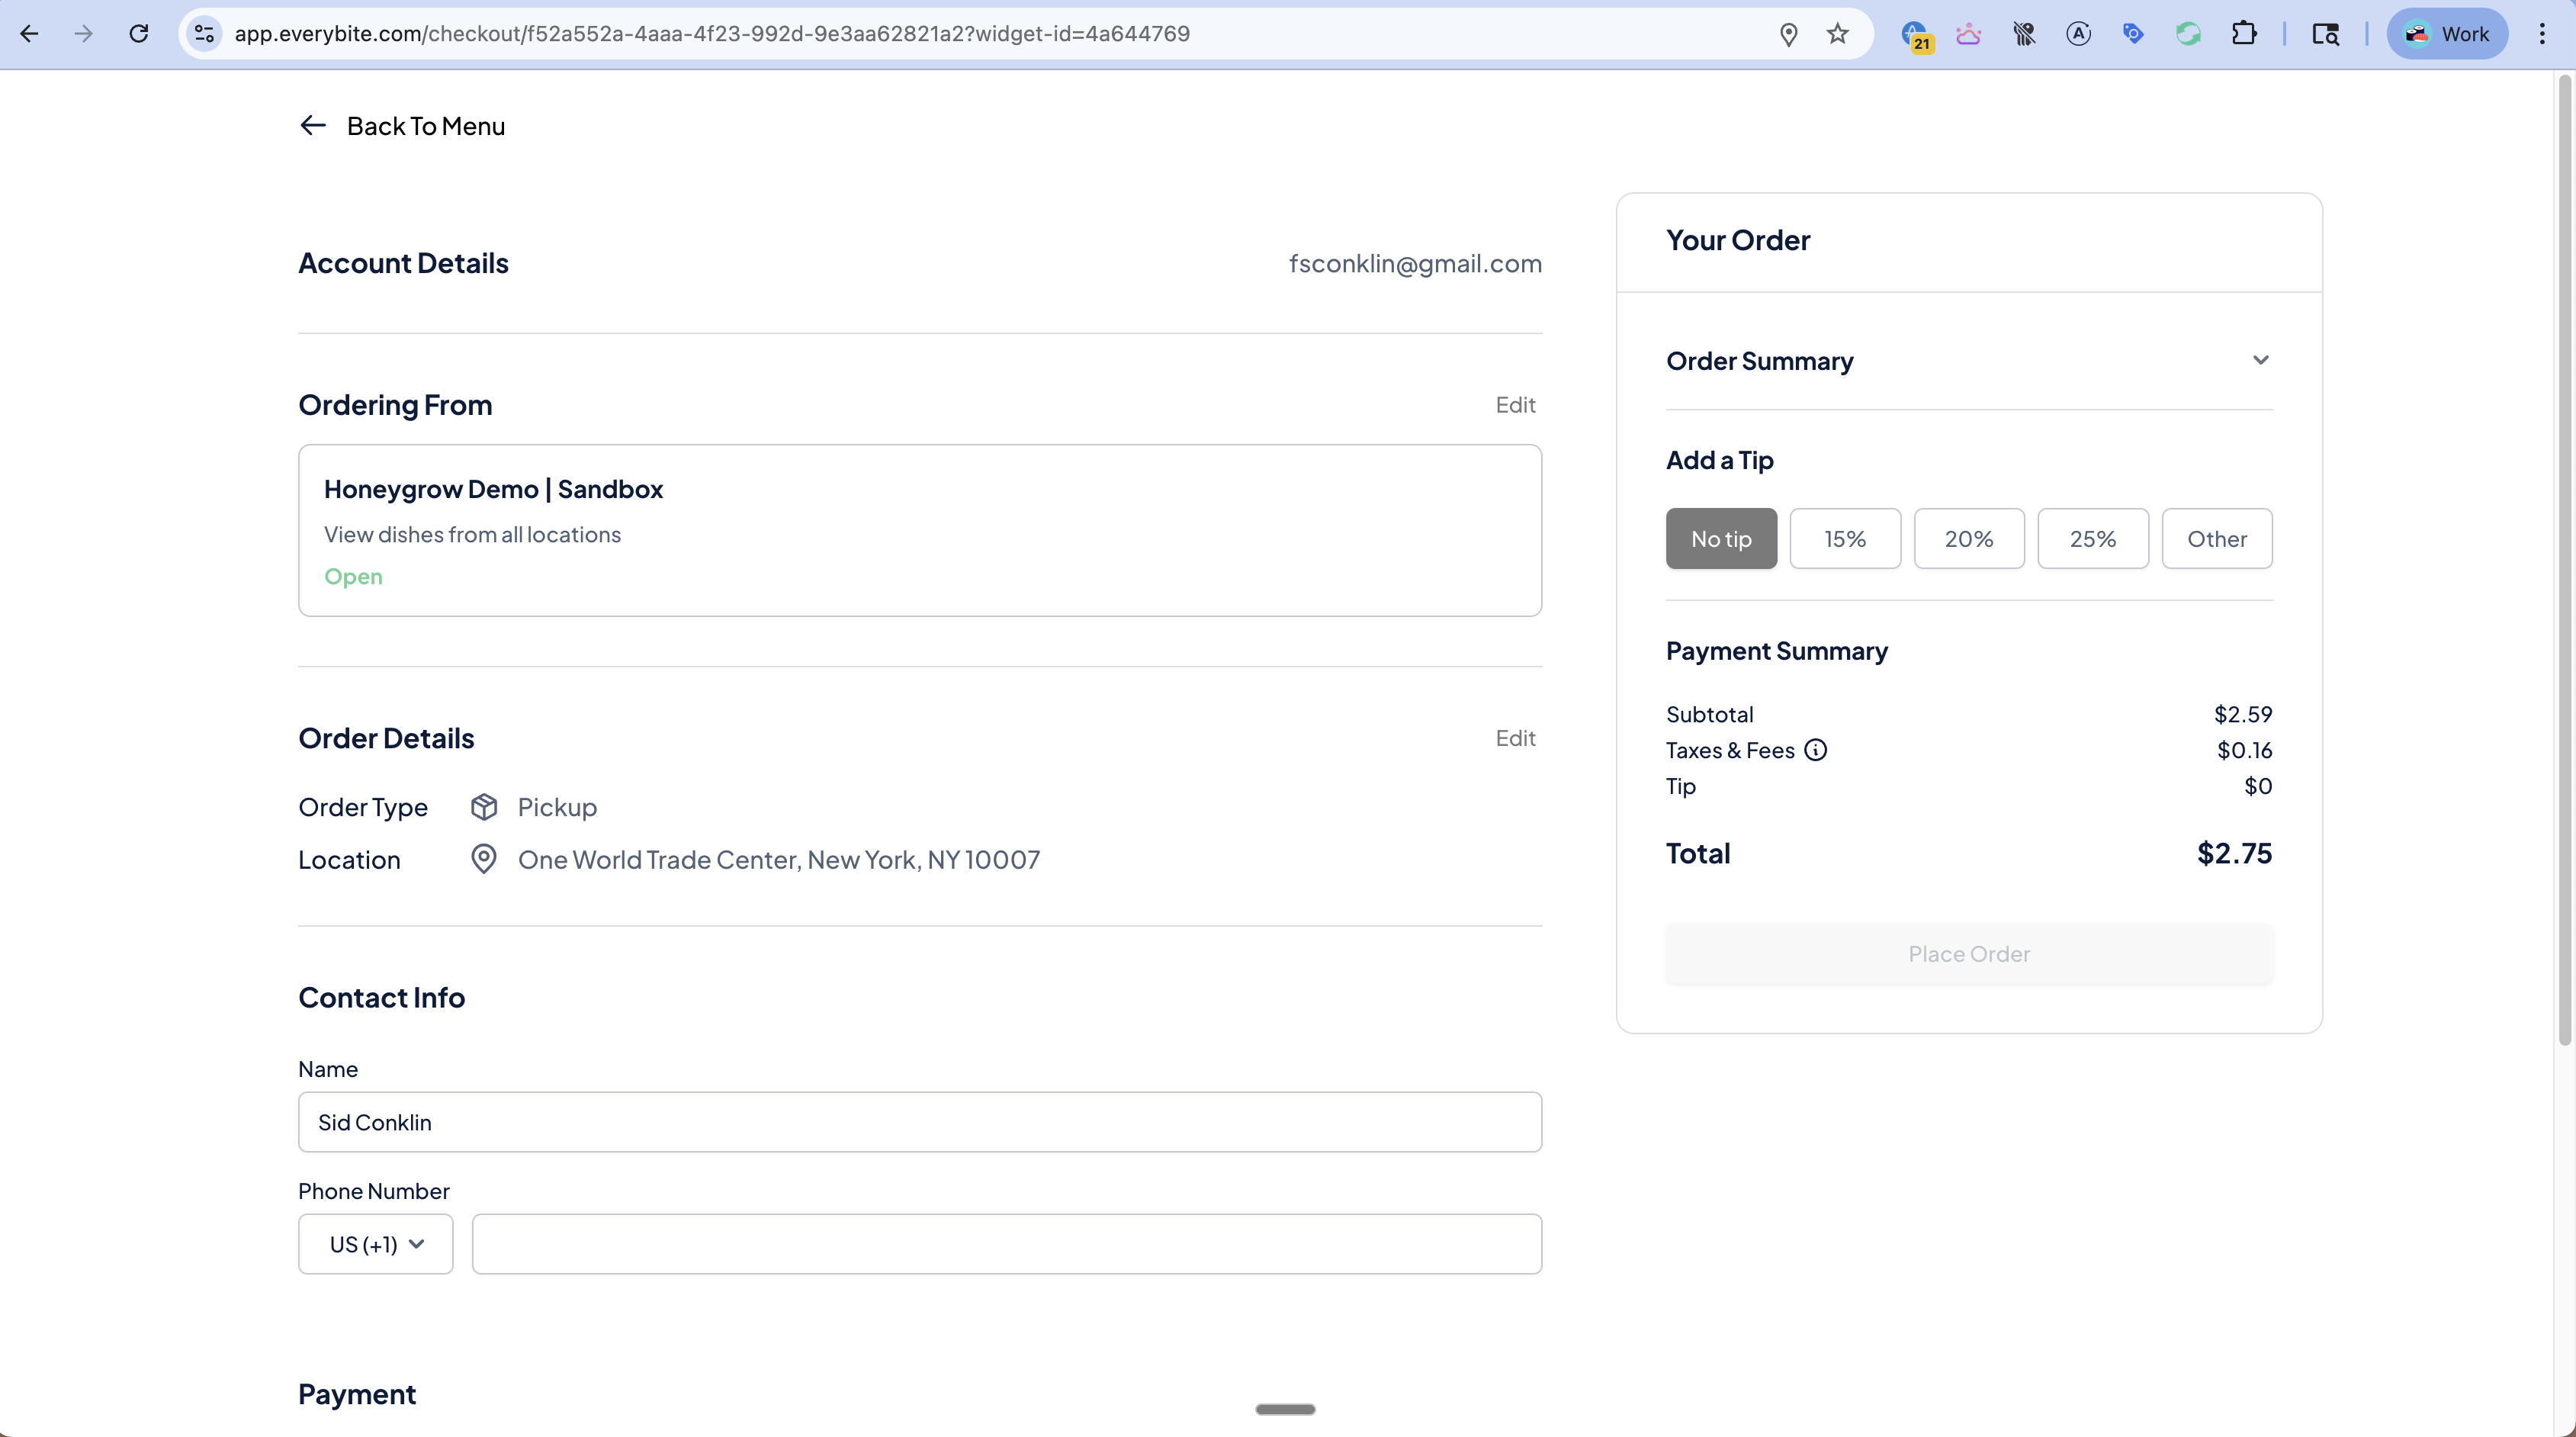
Task: Expand the Order Summary chevron
Action: tap(2260, 360)
